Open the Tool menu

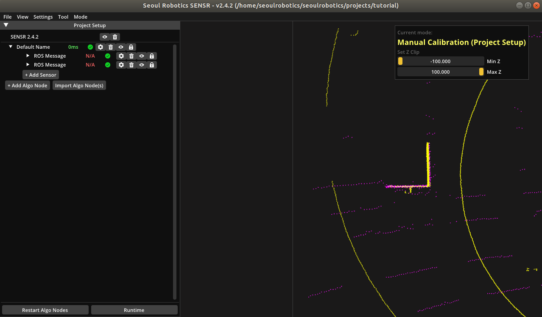[x=63, y=17]
